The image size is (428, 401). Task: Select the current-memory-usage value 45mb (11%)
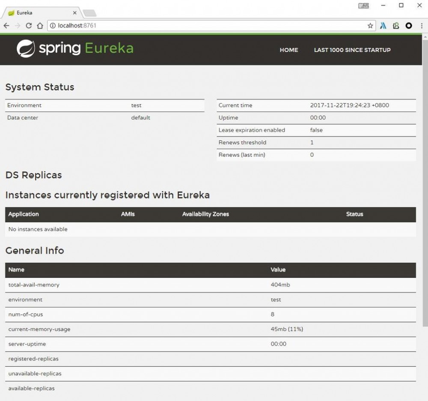point(287,329)
